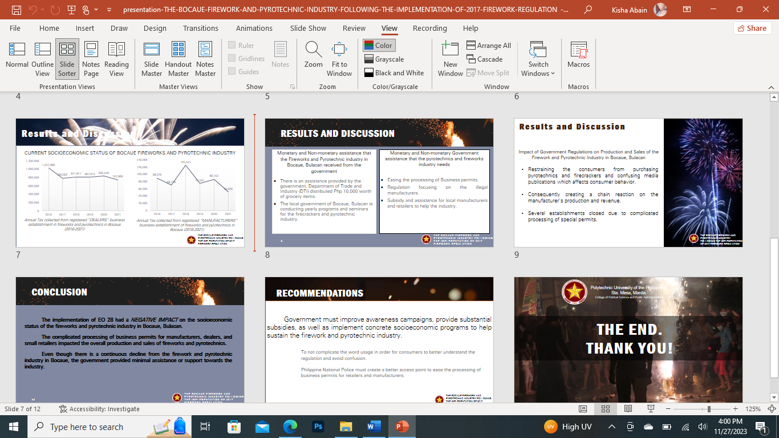Viewport: 779px width, 438px height.
Task: Open the Zoom dialog
Action: (x=313, y=55)
